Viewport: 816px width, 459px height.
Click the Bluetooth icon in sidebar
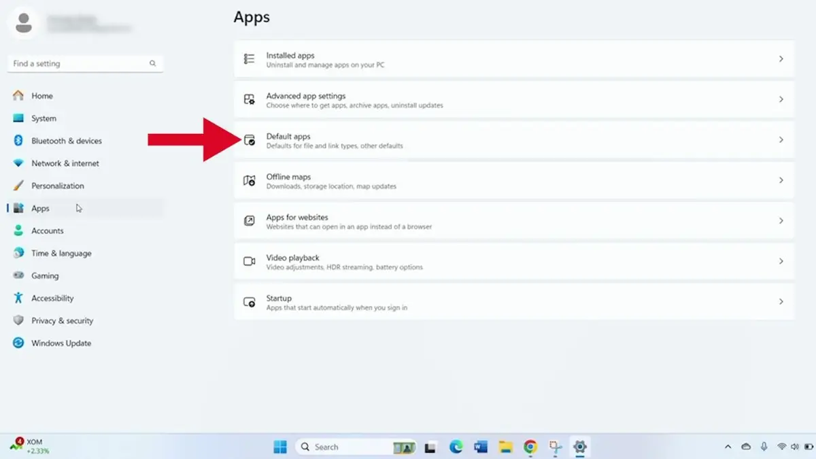(x=18, y=141)
